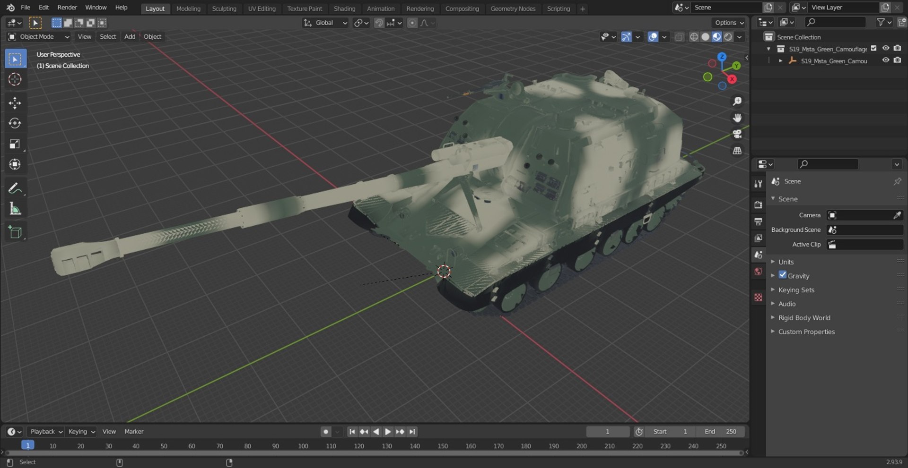Click the camera eyedropper icon
Image resolution: width=908 pixels, height=468 pixels.
point(897,215)
